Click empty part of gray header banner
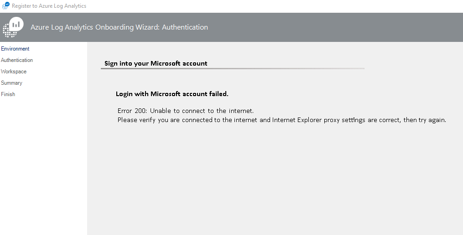Viewport: 463px width, 235px height. pyautogui.click(x=333, y=27)
